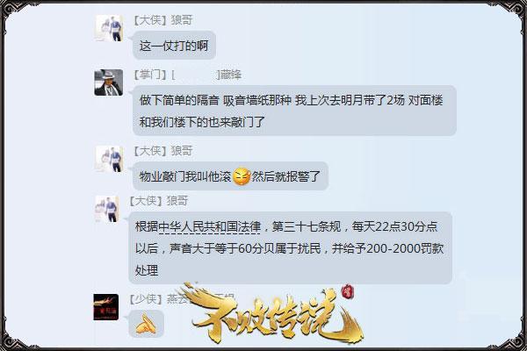Screen dimensions: 527x351
Task: Click the 藏锋 username text
Action: pos(230,75)
